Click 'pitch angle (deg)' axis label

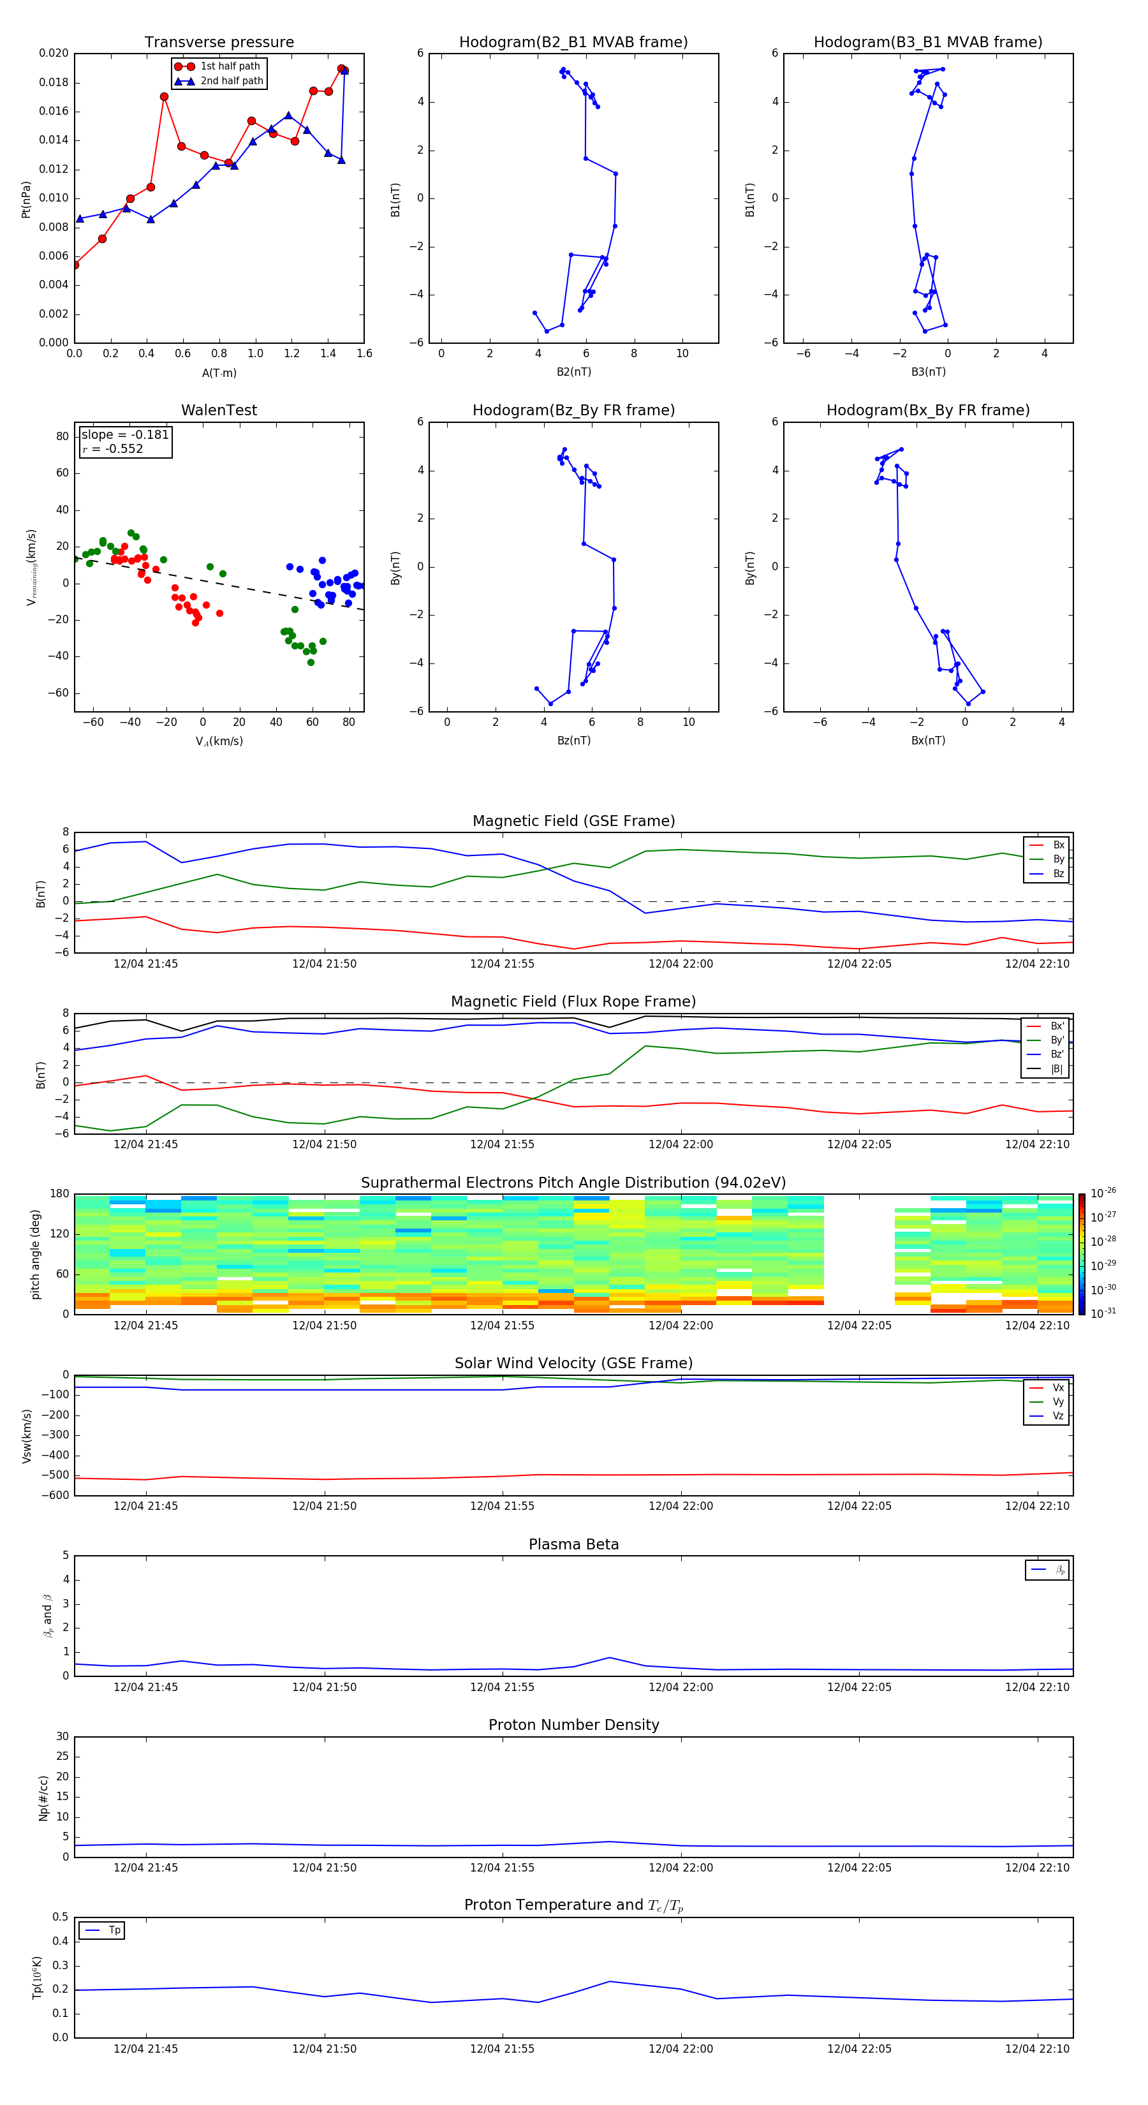coord(35,1254)
